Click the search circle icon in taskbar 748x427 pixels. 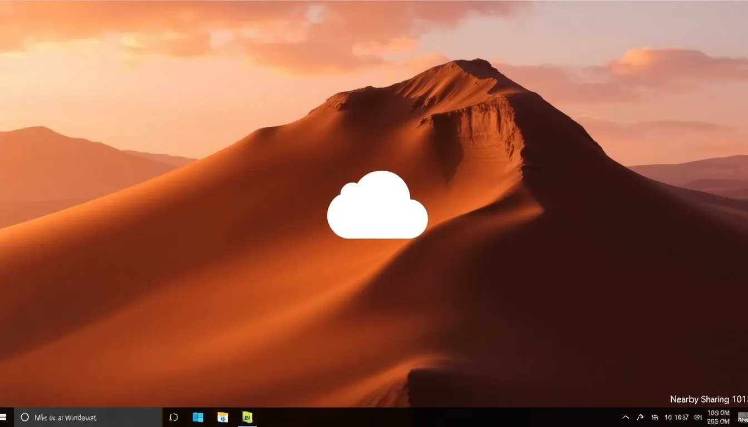click(24, 417)
